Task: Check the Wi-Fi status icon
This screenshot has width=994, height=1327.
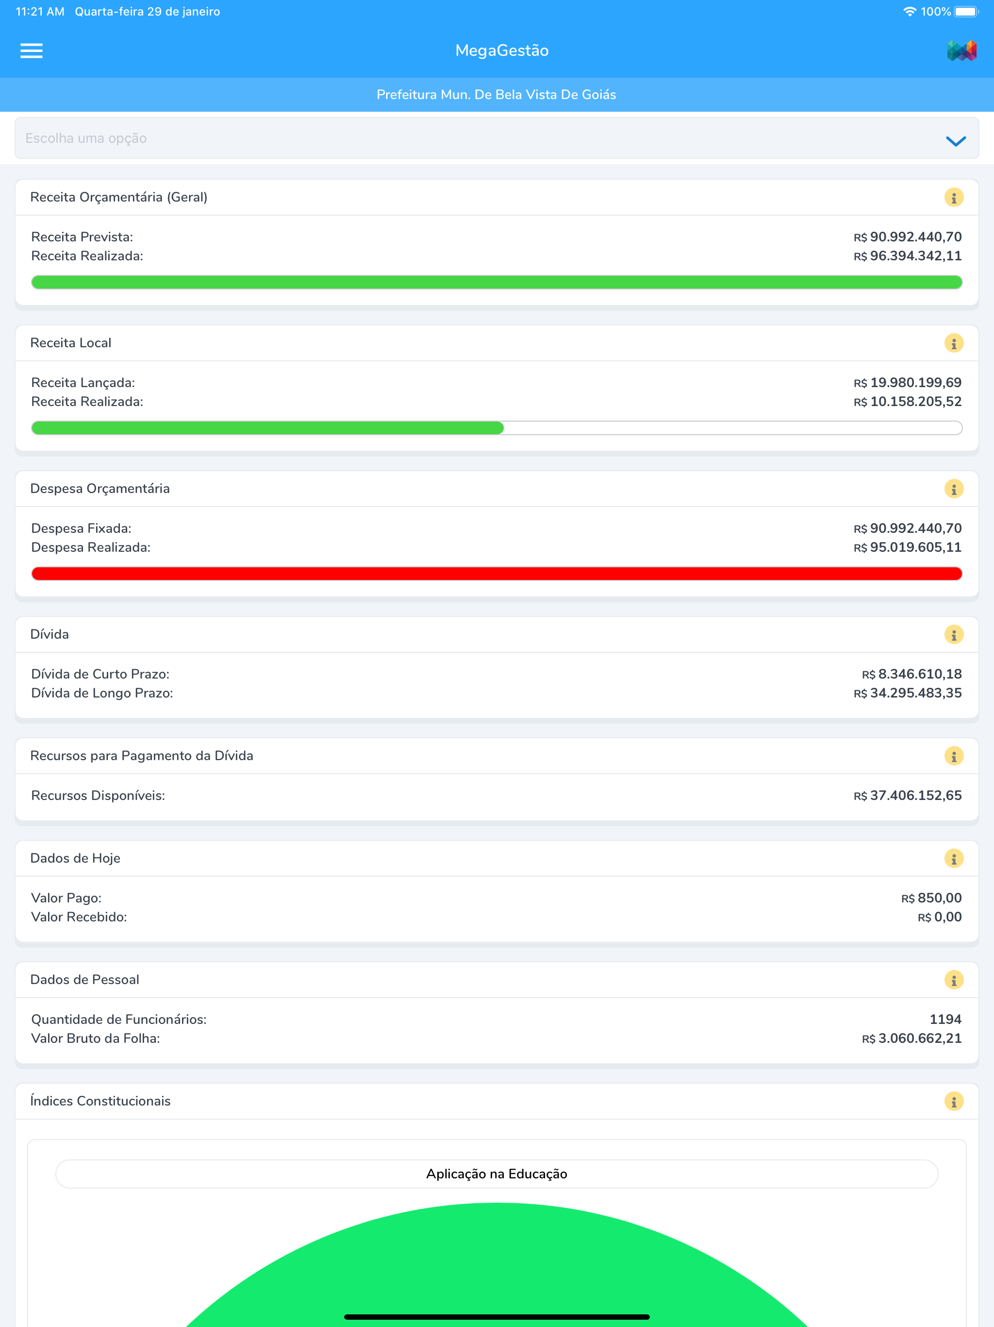Action: (910, 11)
